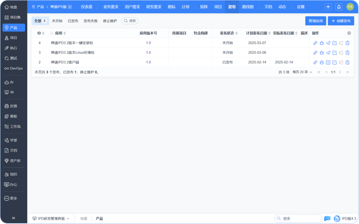359x224 pixels.
Task: Click the 管理应用 button
Action: (x=316, y=21)
